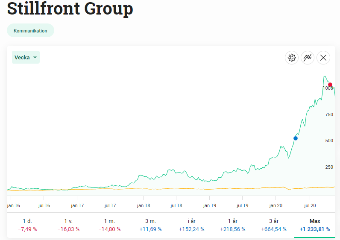Switch to the 1 år range
Screen dimensions: 340x240
coord(233,225)
